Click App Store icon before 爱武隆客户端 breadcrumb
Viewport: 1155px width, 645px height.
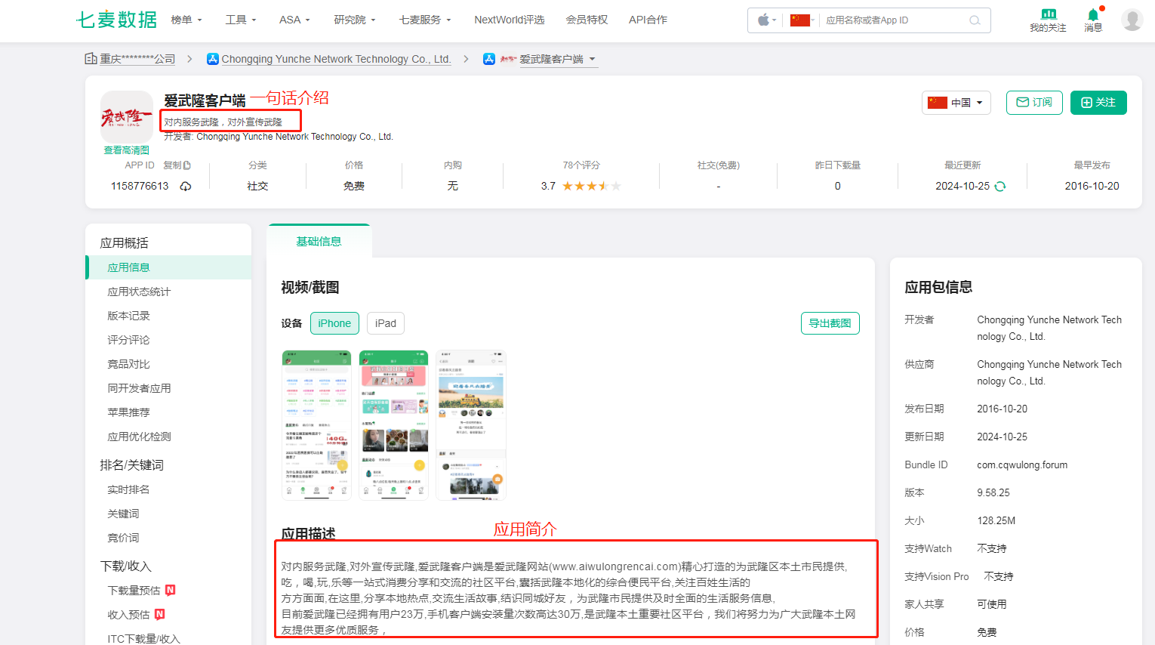coord(489,59)
